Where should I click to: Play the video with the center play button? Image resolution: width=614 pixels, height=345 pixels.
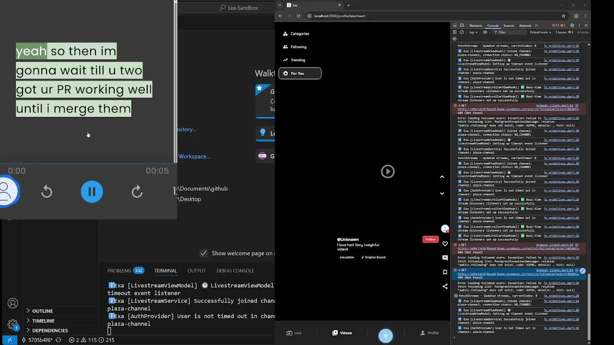pyautogui.click(x=388, y=172)
